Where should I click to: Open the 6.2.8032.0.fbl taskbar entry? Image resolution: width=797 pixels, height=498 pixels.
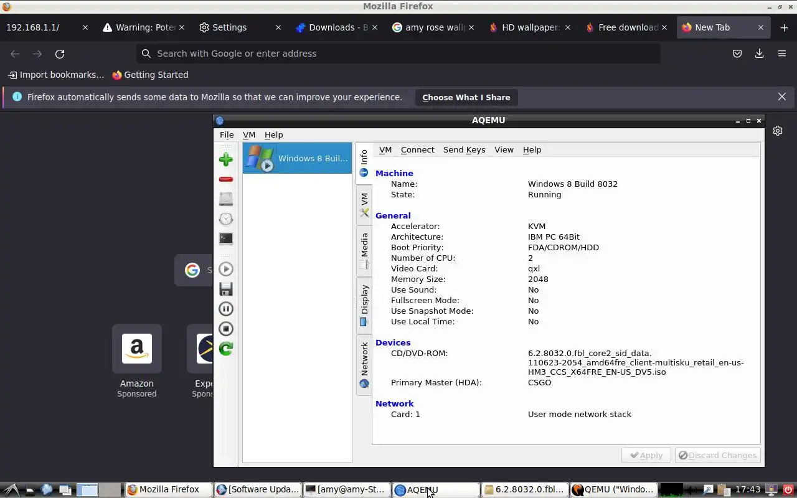point(525,489)
